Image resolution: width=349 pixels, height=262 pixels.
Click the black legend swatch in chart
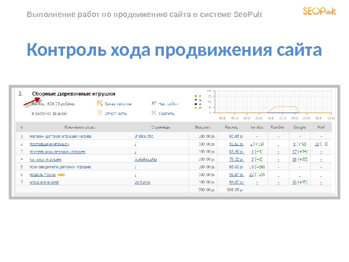[196, 104]
